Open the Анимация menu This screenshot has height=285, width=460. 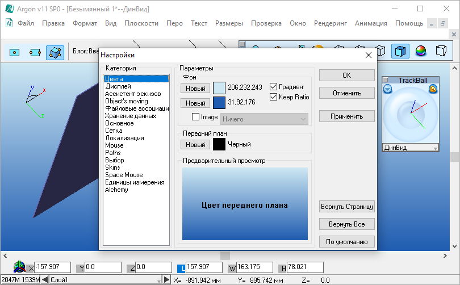coord(371,23)
